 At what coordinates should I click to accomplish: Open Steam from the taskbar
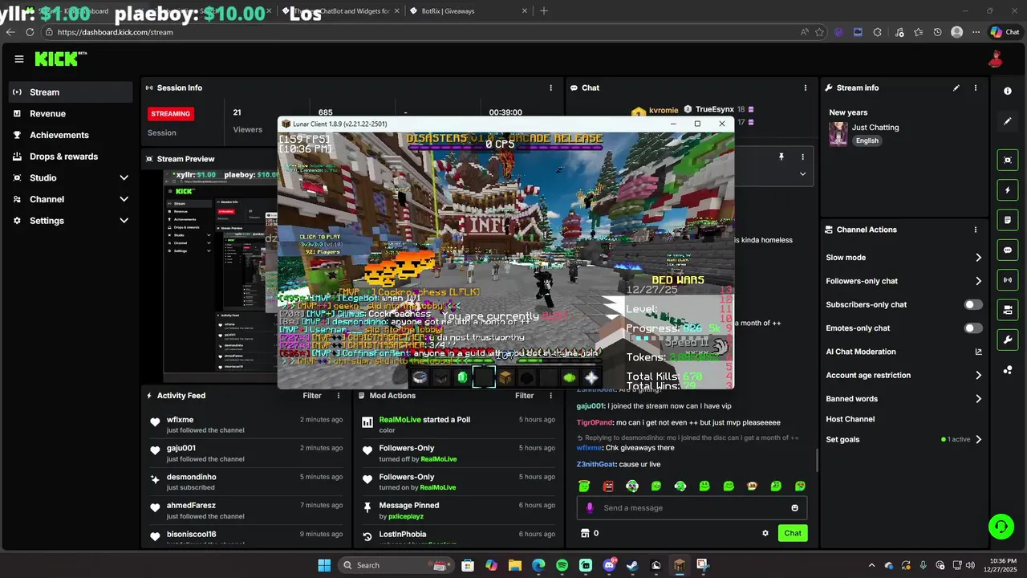(632, 565)
